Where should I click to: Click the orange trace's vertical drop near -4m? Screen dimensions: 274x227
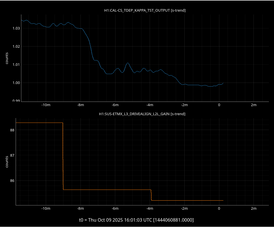[x=151, y=195]
